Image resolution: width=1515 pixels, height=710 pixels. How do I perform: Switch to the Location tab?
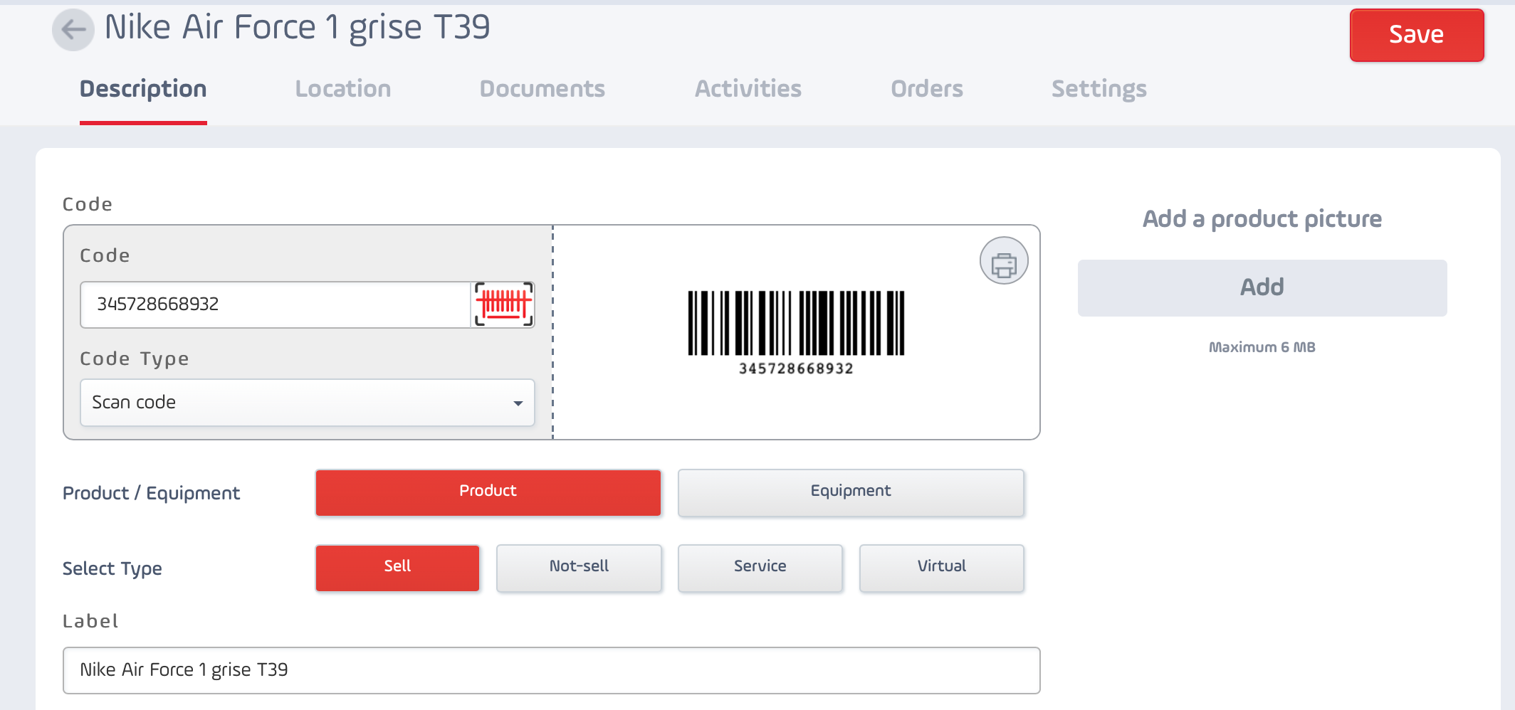(343, 89)
